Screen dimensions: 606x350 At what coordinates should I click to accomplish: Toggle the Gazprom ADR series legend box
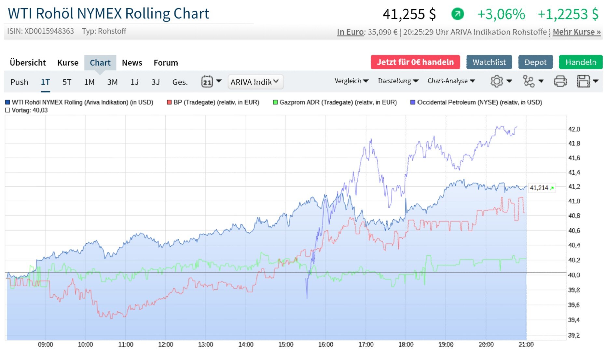pyautogui.click(x=275, y=102)
